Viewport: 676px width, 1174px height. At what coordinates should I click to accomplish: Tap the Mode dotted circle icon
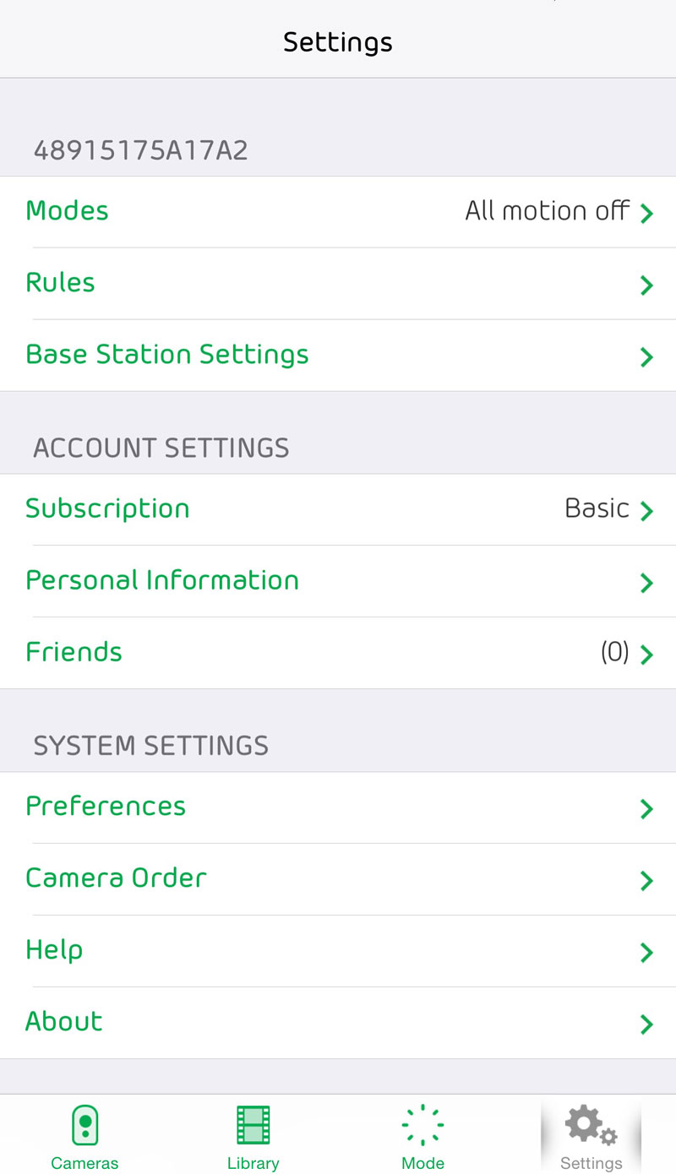tap(422, 1126)
